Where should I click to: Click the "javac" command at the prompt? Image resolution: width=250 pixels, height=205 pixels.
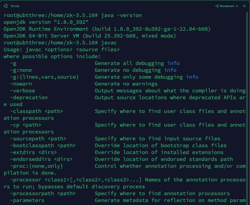[109, 43]
